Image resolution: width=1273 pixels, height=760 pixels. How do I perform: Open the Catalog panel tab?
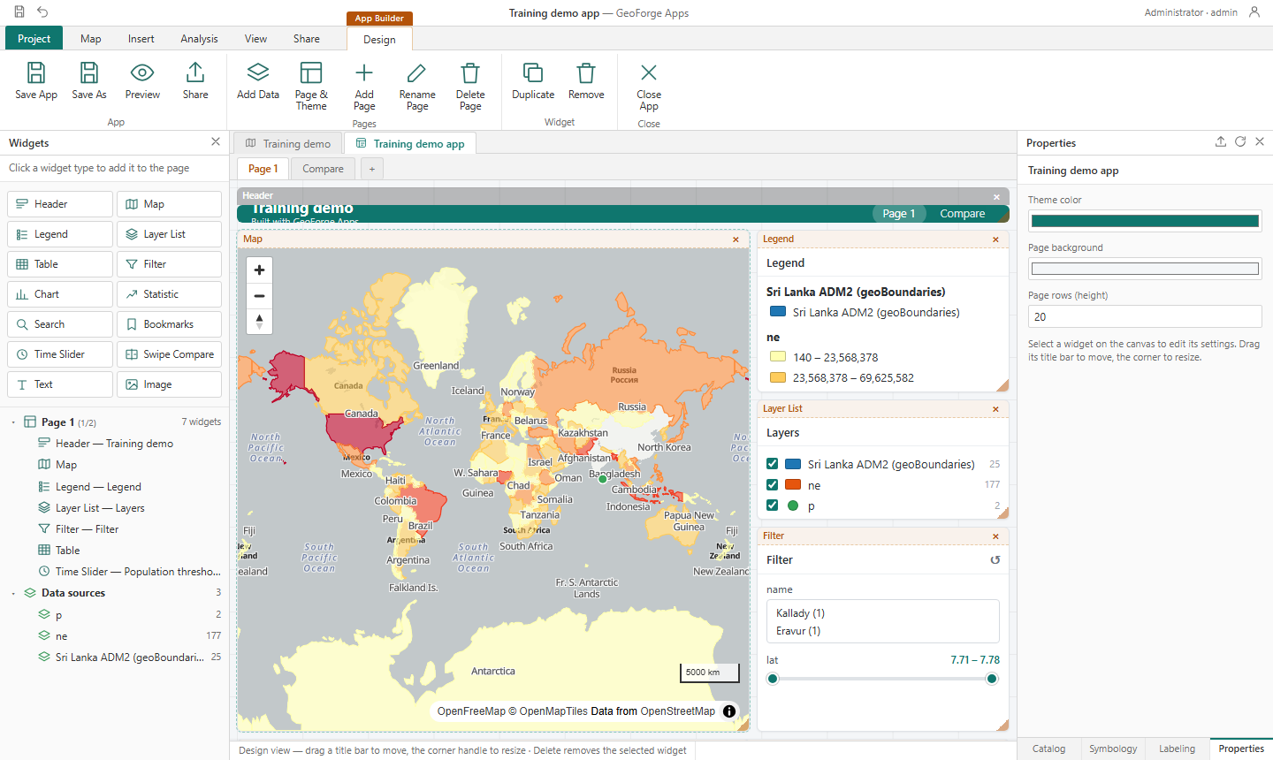click(x=1049, y=749)
